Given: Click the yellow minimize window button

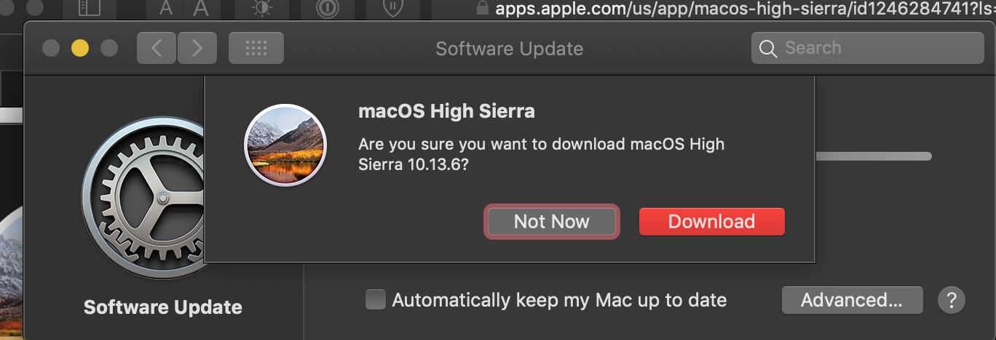Looking at the screenshot, I should [x=80, y=48].
